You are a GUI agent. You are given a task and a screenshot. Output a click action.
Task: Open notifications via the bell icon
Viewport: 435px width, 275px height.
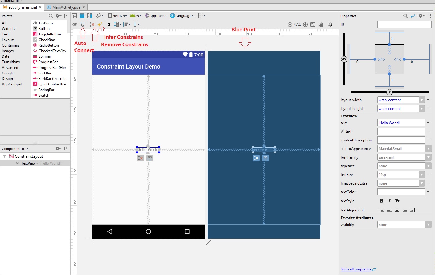(x=330, y=24)
